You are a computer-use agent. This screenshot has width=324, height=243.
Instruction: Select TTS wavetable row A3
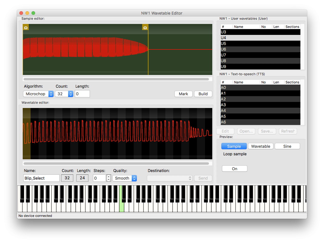260,105
